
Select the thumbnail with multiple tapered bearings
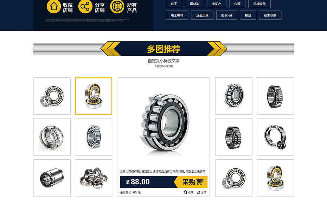pyautogui.click(x=94, y=178)
